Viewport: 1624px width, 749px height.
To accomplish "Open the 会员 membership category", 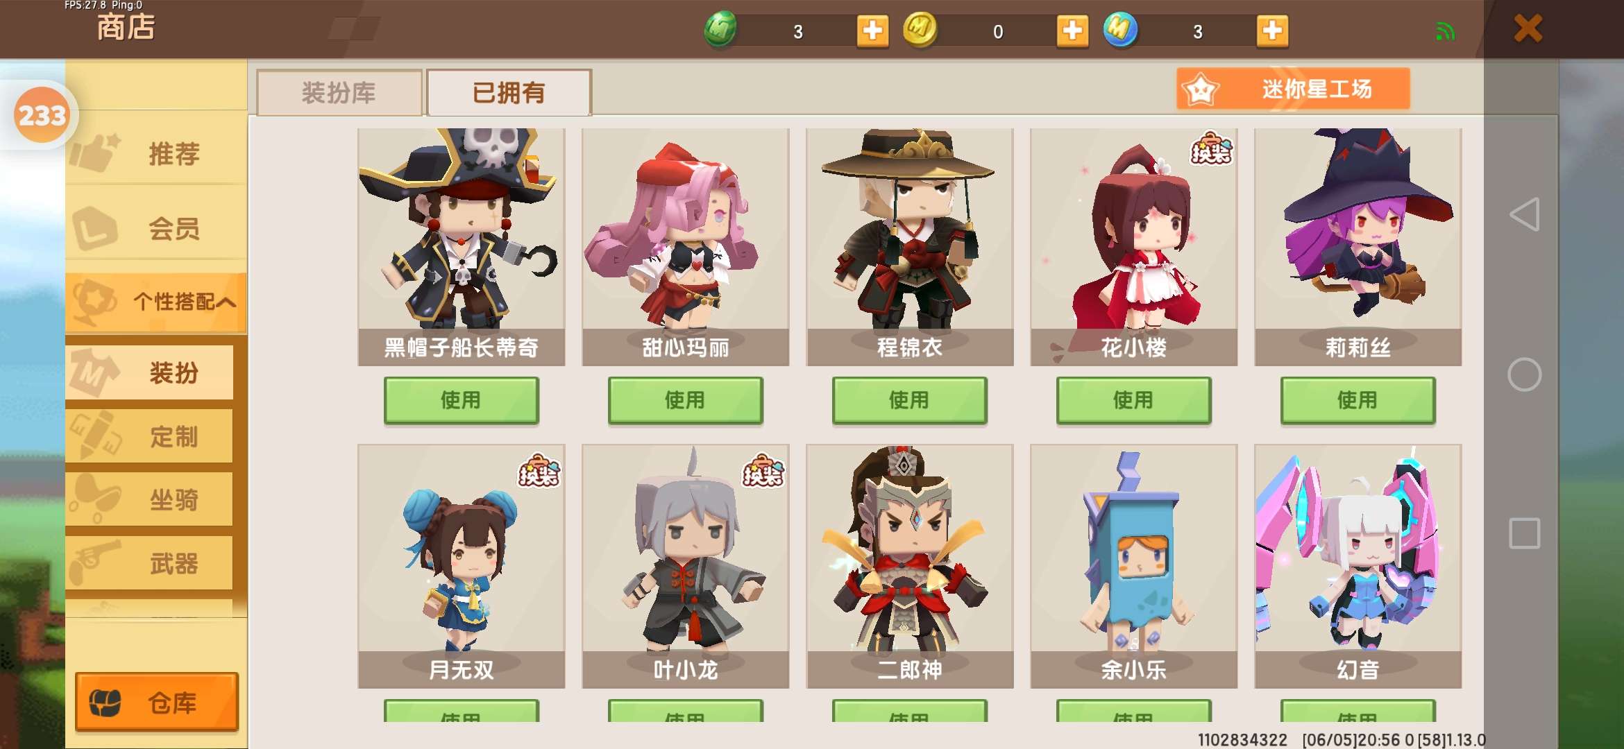I will [x=156, y=228].
